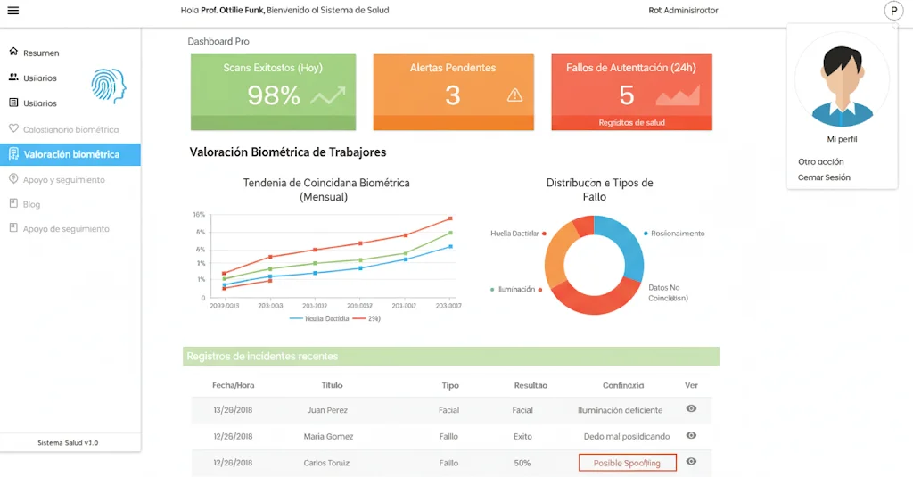Toggle view eye for Juan Perez row
This screenshot has width=913, height=477.
pos(691,408)
